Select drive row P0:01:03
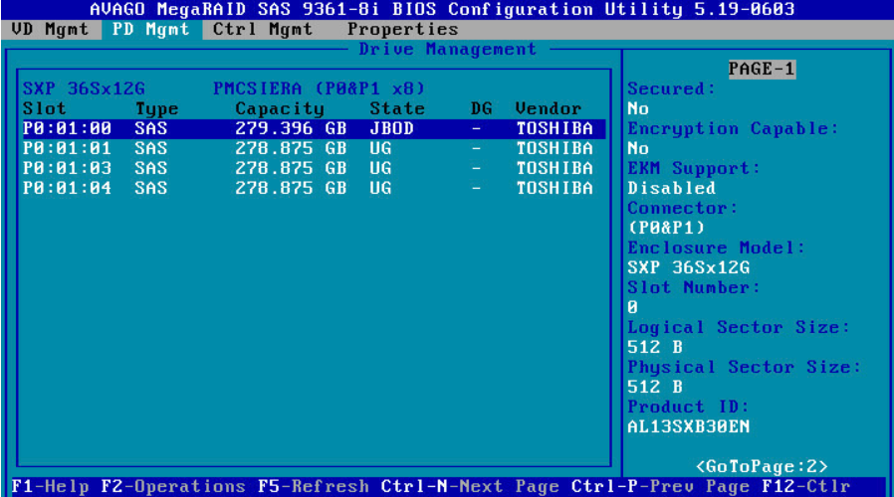Screen dimensions: 894x497 (x=314, y=169)
